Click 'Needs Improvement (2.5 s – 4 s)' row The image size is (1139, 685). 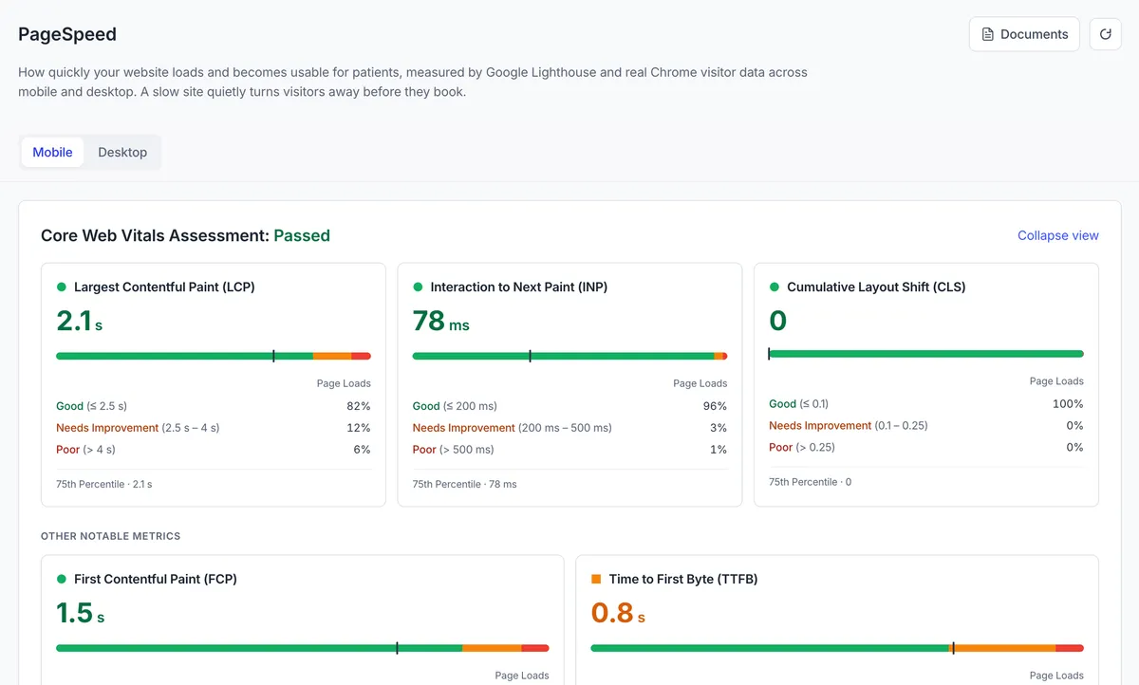tap(138, 428)
